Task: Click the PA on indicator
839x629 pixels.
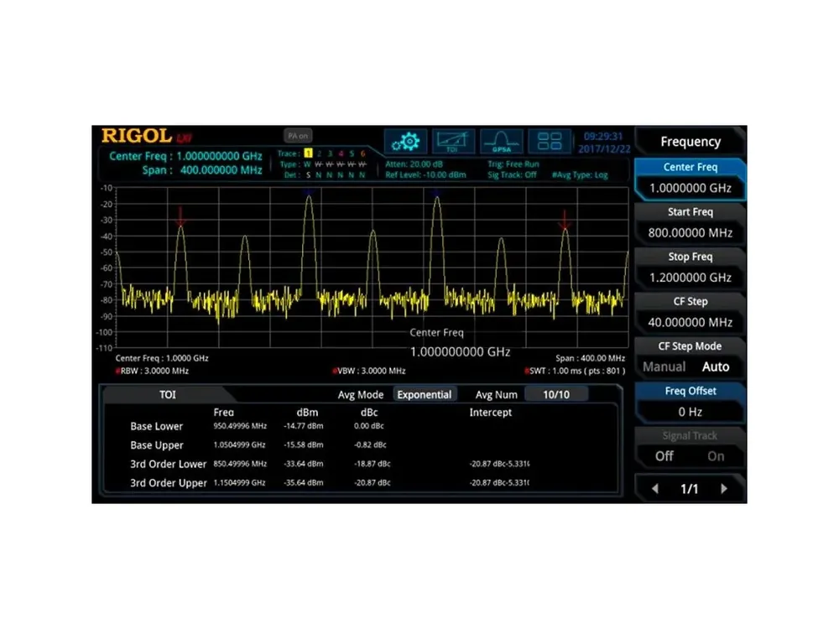Action: (x=298, y=136)
